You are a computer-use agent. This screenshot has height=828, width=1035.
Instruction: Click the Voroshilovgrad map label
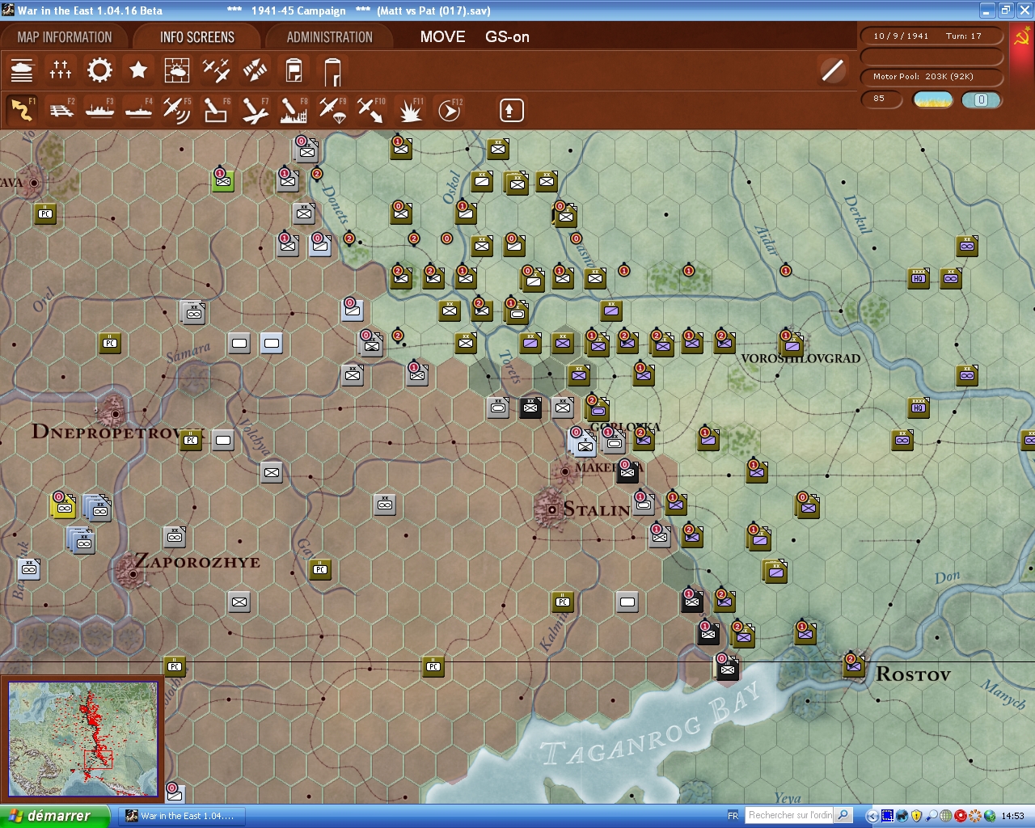[801, 358]
